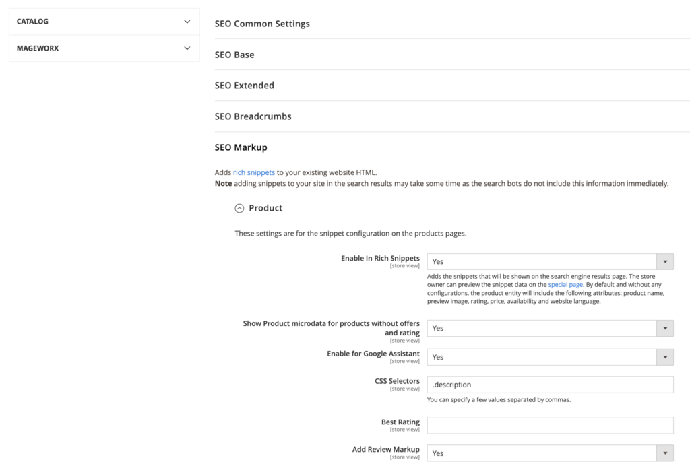Click the chevron icon next to CATALOG

(x=188, y=21)
